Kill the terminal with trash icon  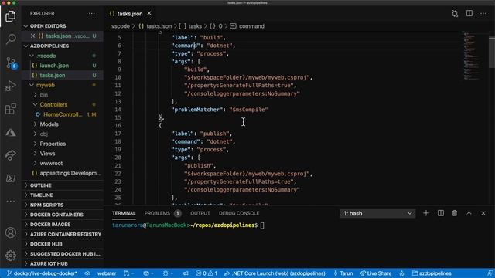(x=455, y=213)
